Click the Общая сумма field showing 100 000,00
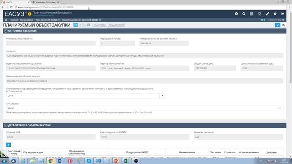 click(215, 68)
